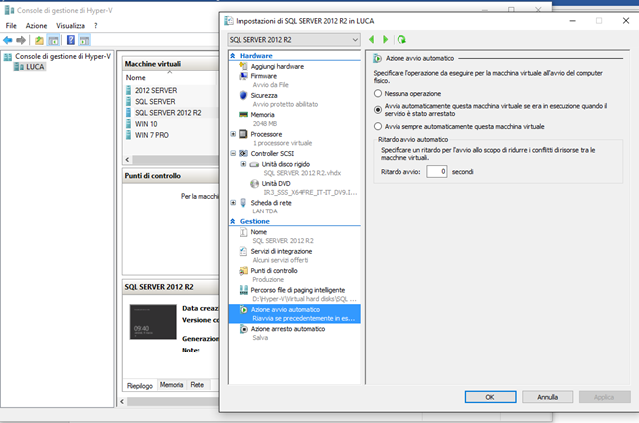This screenshot has width=639, height=423.
Task: Select Avvia sempre automaticamente radio button
Action: click(378, 127)
